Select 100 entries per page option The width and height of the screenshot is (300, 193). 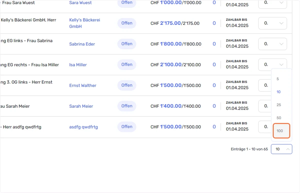[x=281, y=131]
